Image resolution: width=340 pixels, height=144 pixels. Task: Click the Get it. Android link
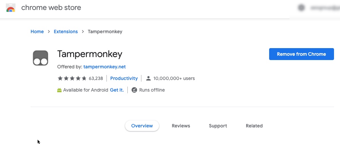(117, 90)
